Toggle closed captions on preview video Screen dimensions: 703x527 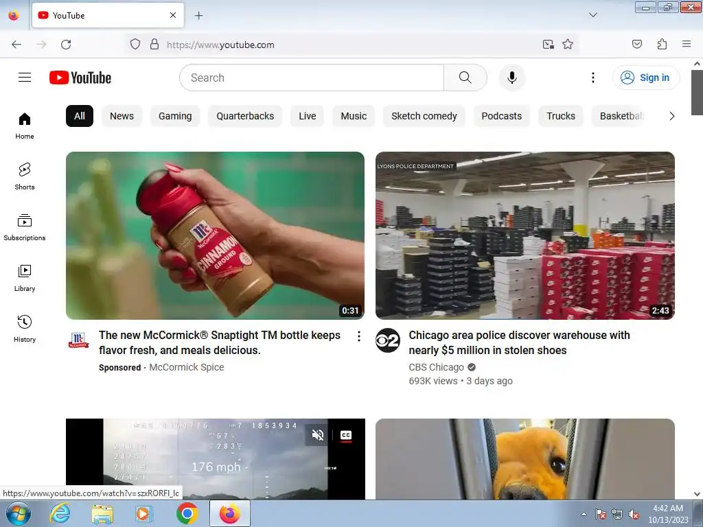tap(346, 435)
